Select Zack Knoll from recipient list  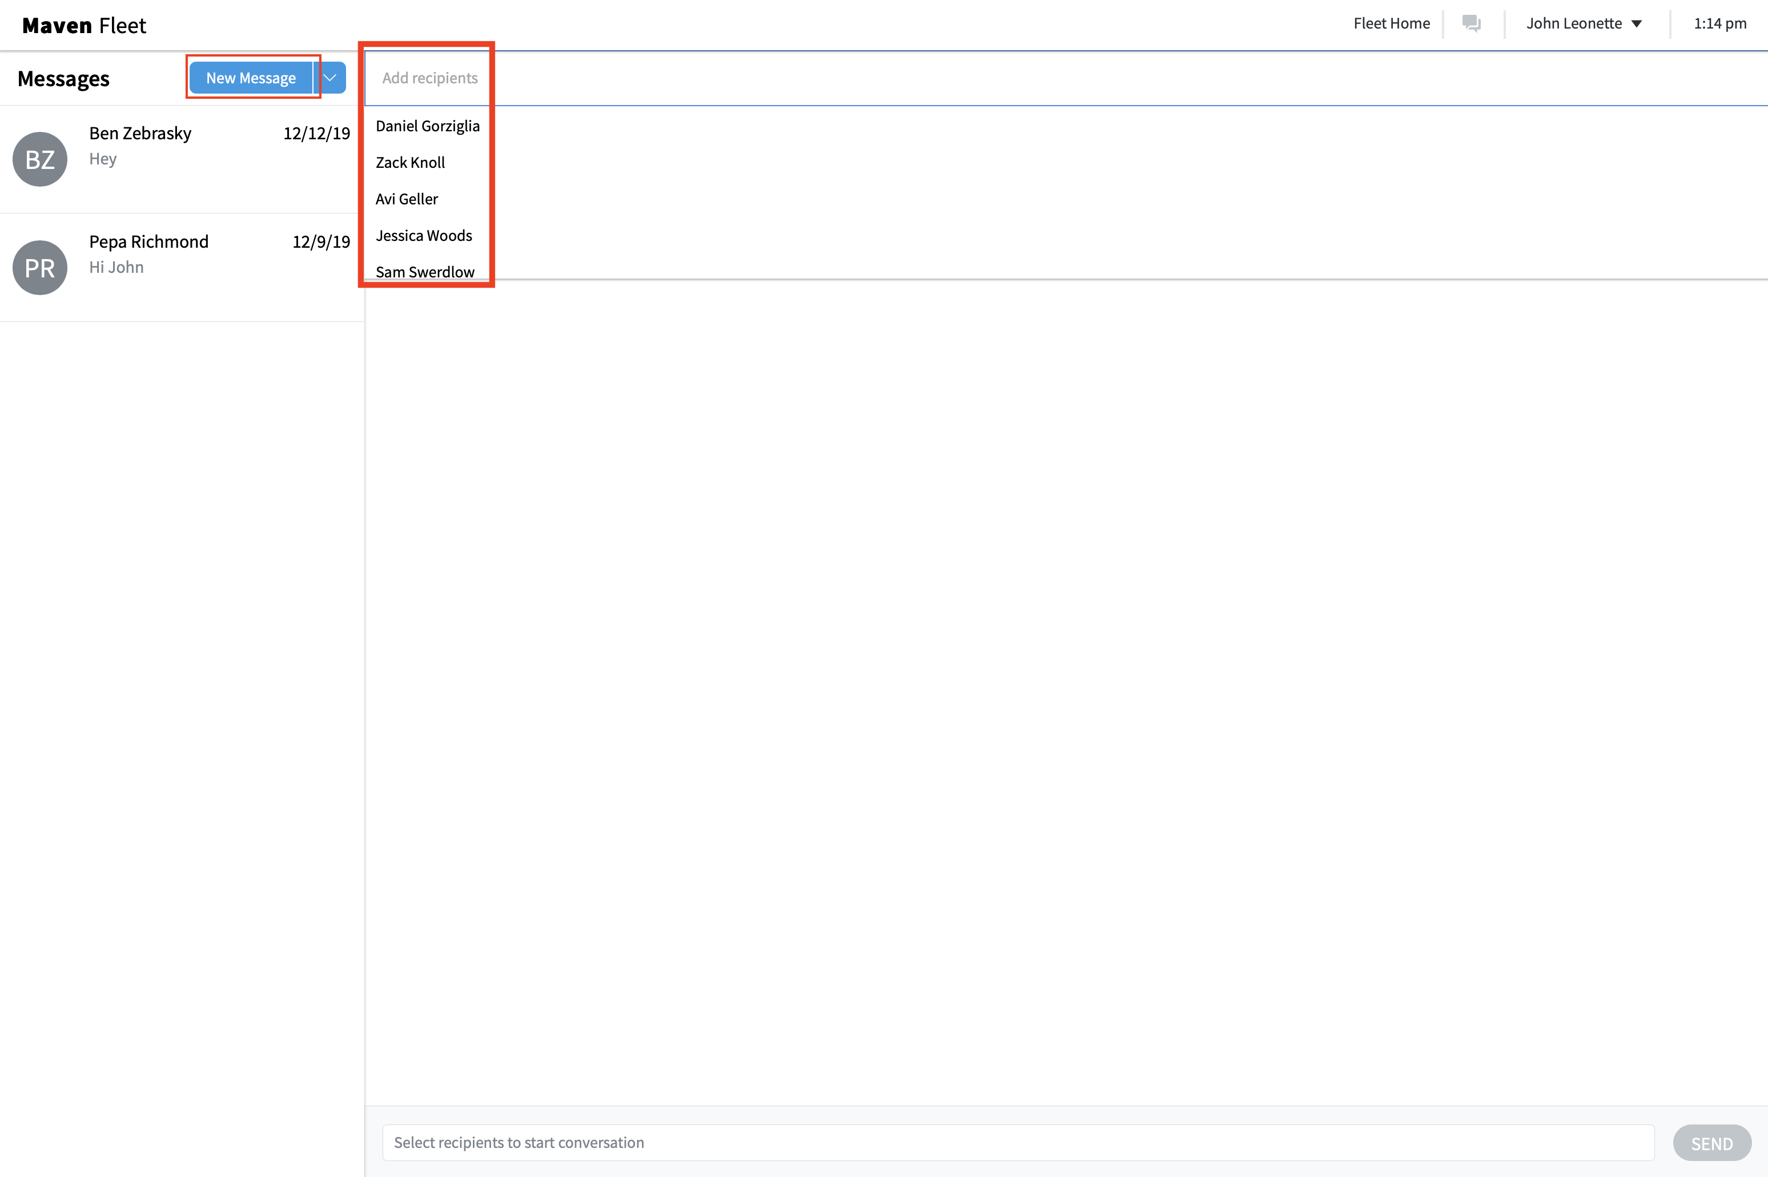(x=410, y=163)
